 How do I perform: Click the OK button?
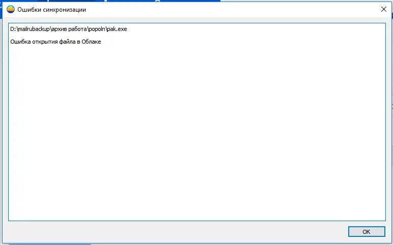coord(367,231)
